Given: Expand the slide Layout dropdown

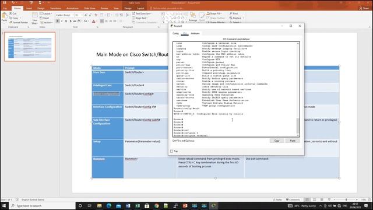Looking at the screenshot, I should [46, 13].
